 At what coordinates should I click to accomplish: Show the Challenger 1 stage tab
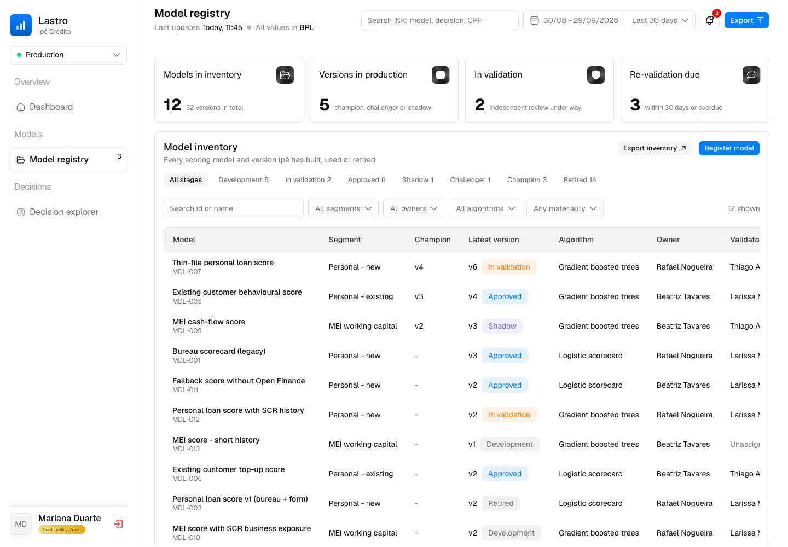click(470, 180)
